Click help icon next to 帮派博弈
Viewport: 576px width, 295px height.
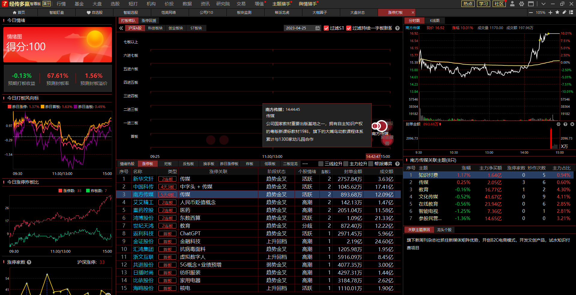[397, 164]
